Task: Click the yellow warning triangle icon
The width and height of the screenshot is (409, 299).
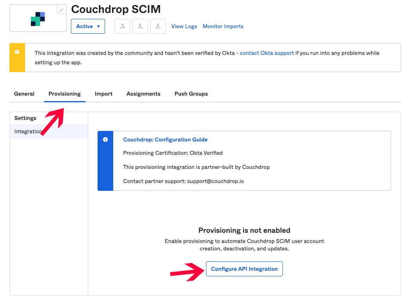Action: (x=17, y=52)
